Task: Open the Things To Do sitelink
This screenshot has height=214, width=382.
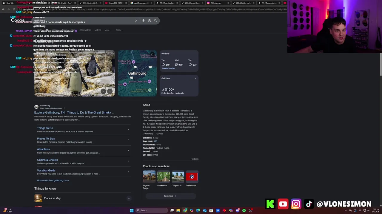Action: pyautogui.click(x=45, y=128)
